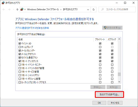Click Windows Defender ファイアウォール breadcrumb
The width and height of the screenshot is (138, 107).
pyautogui.click(x=43, y=9)
